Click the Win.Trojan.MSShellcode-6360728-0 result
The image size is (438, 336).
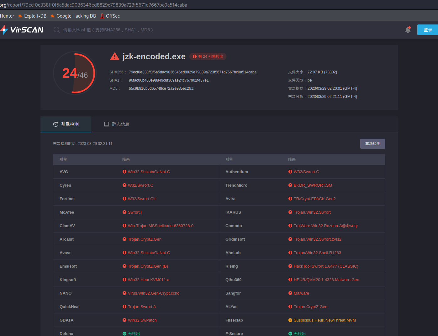click(x=161, y=226)
